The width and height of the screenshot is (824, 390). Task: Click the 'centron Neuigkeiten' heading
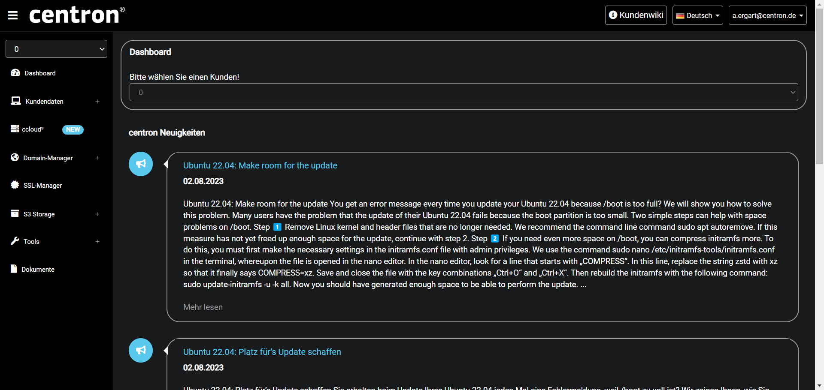[x=167, y=132]
